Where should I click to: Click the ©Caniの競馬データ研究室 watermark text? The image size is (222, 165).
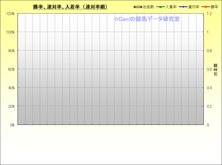click(147, 19)
